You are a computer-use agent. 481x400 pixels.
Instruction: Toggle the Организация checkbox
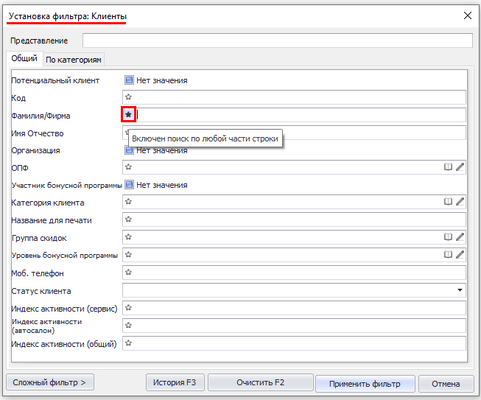(x=129, y=150)
